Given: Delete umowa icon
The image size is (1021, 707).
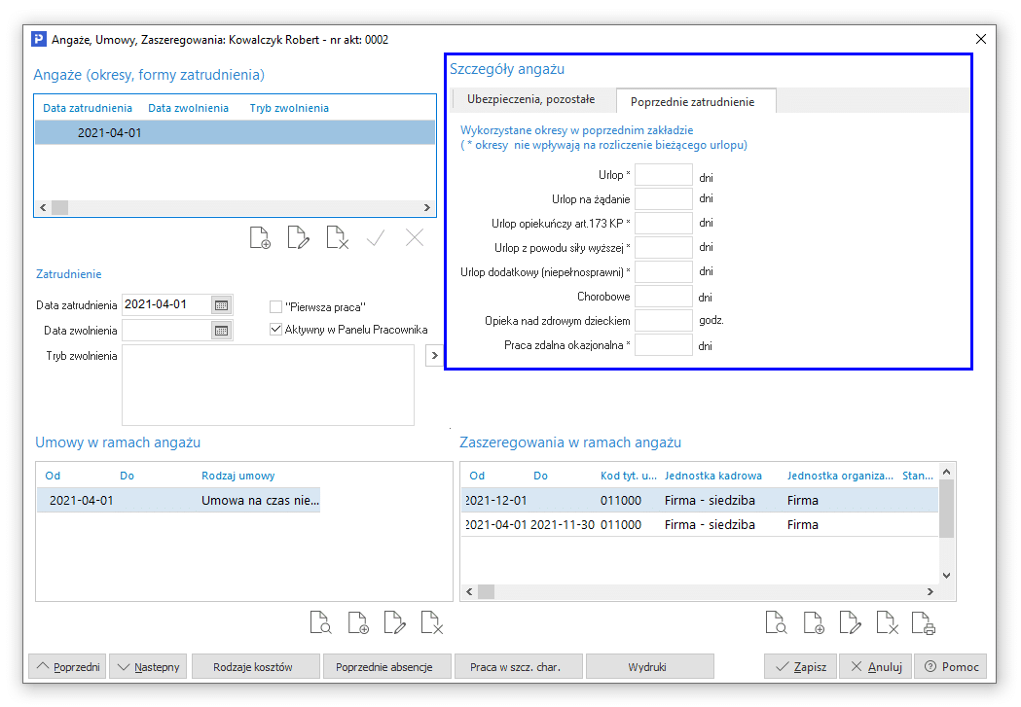Looking at the screenshot, I should click(432, 622).
